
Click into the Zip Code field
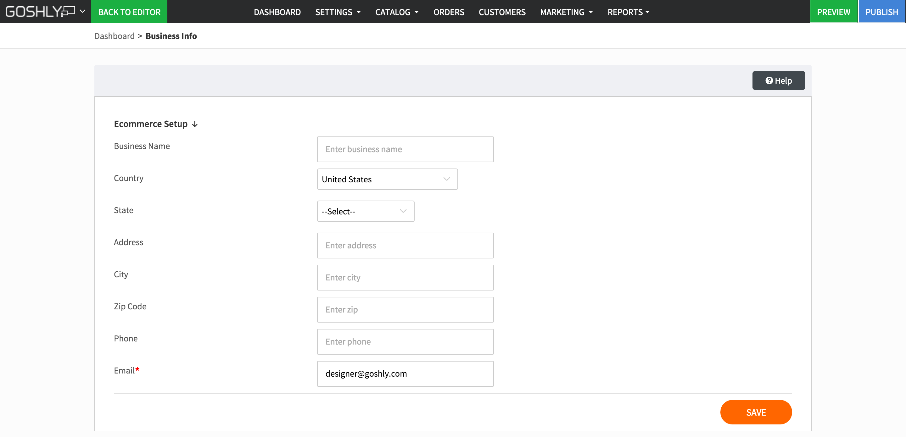coord(405,310)
